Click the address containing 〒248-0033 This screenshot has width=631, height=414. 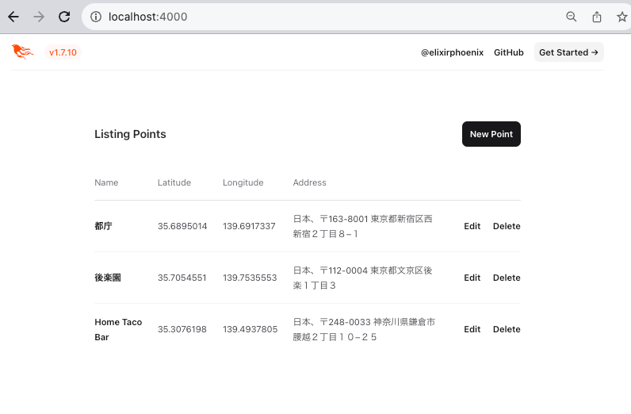[x=364, y=329]
